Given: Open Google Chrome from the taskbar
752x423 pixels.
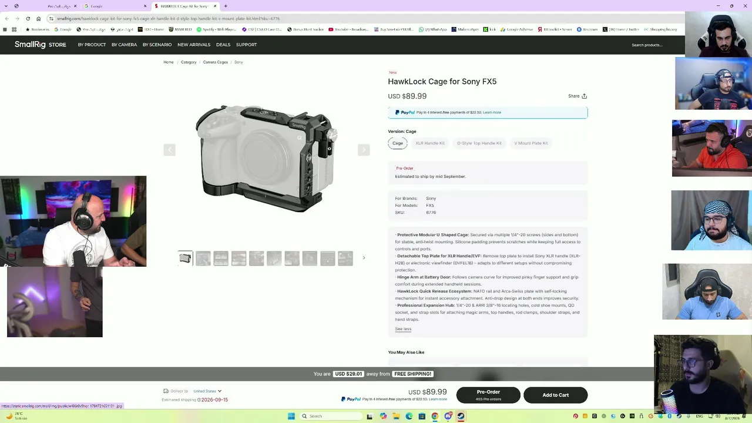Looking at the screenshot, I should coord(435,416).
